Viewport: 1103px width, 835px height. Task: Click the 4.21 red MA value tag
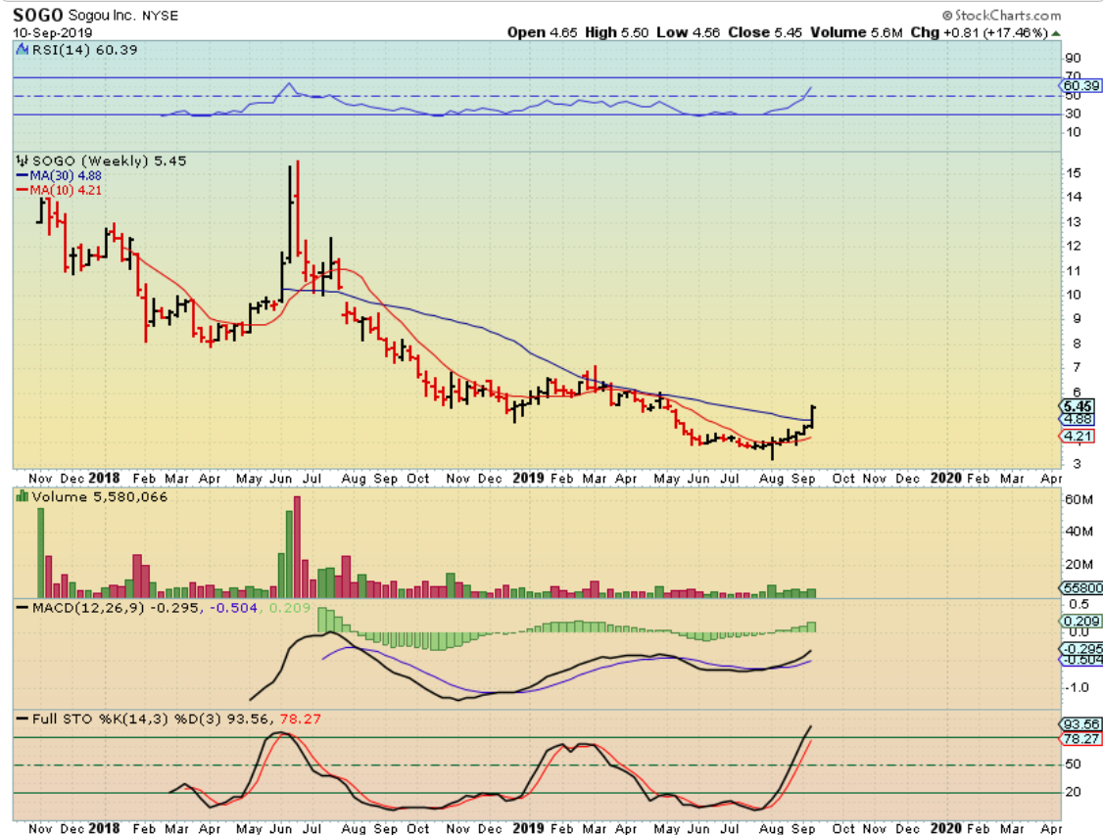[1077, 436]
